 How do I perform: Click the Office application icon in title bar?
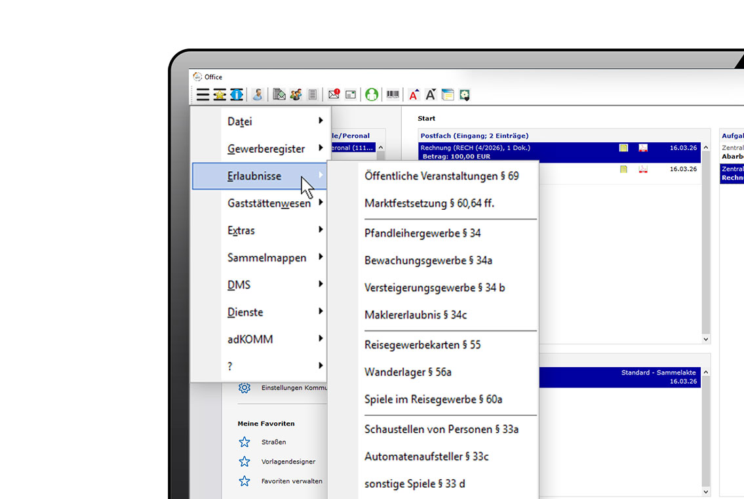point(197,77)
